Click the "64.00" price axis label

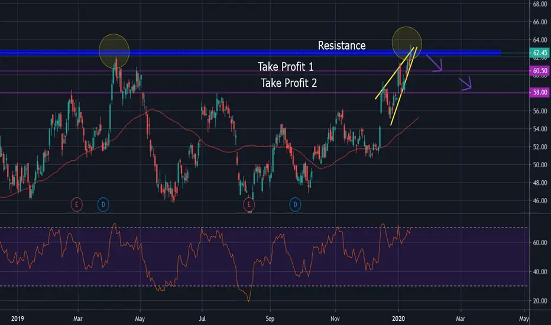(540, 40)
